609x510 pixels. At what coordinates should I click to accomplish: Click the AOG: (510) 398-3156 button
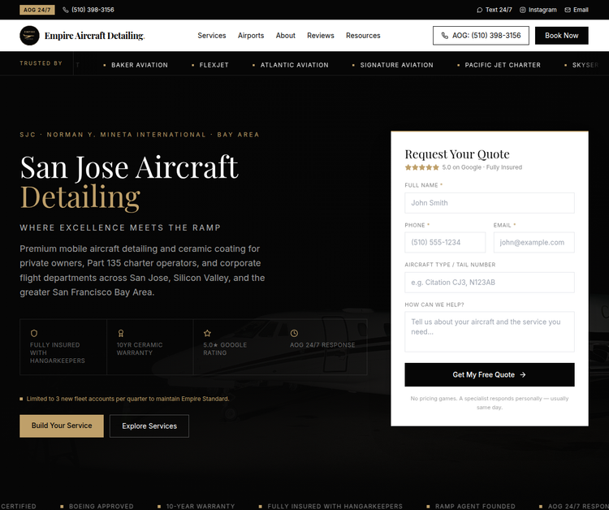(481, 36)
